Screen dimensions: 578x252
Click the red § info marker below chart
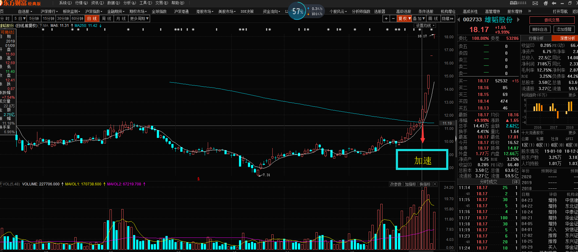coord(199,179)
